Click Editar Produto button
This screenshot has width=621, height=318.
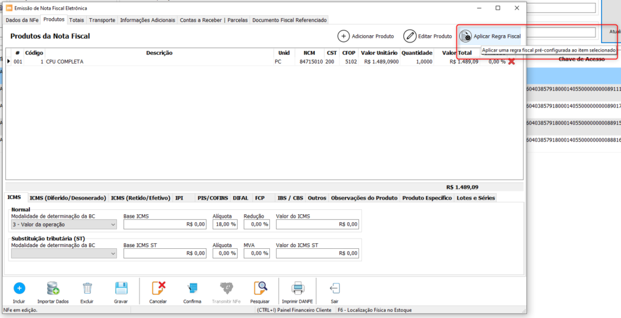(428, 36)
